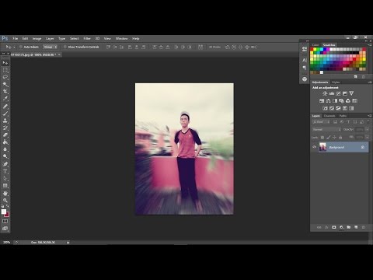Open the Fill slider dropdown
373x280 pixels.
pyautogui.click(x=367, y=137)
